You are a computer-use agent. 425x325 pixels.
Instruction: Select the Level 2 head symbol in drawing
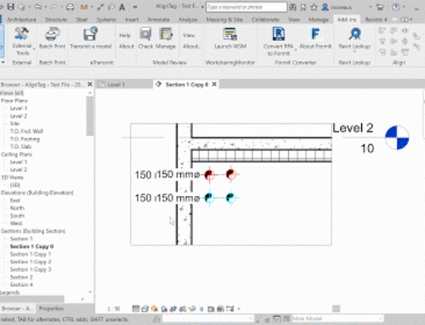[397, 137]
